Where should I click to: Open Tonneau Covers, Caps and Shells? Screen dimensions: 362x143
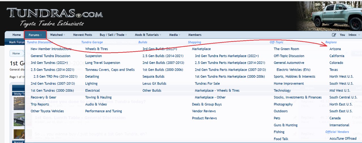tap(110, 70)
